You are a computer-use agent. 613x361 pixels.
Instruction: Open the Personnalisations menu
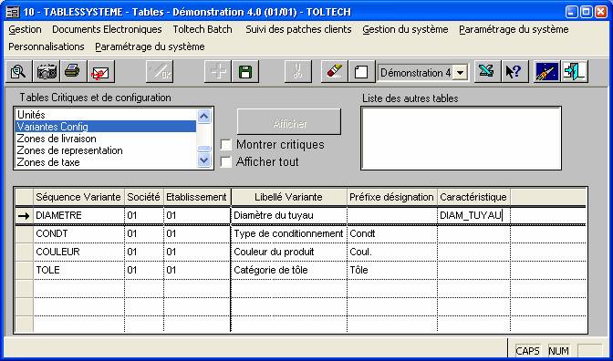[47, 46]
